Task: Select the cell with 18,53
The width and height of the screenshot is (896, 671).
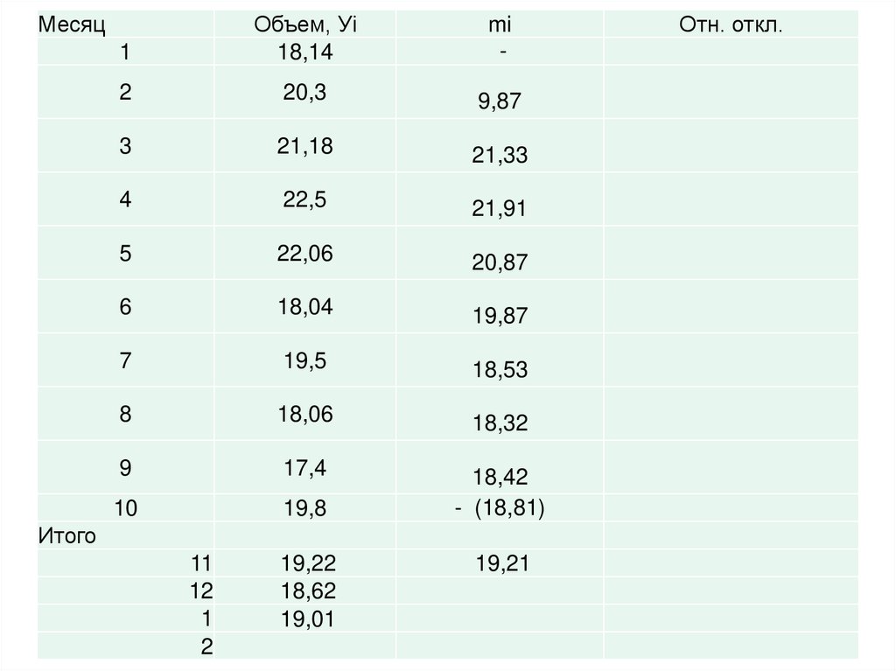Action: coord(502,369)
